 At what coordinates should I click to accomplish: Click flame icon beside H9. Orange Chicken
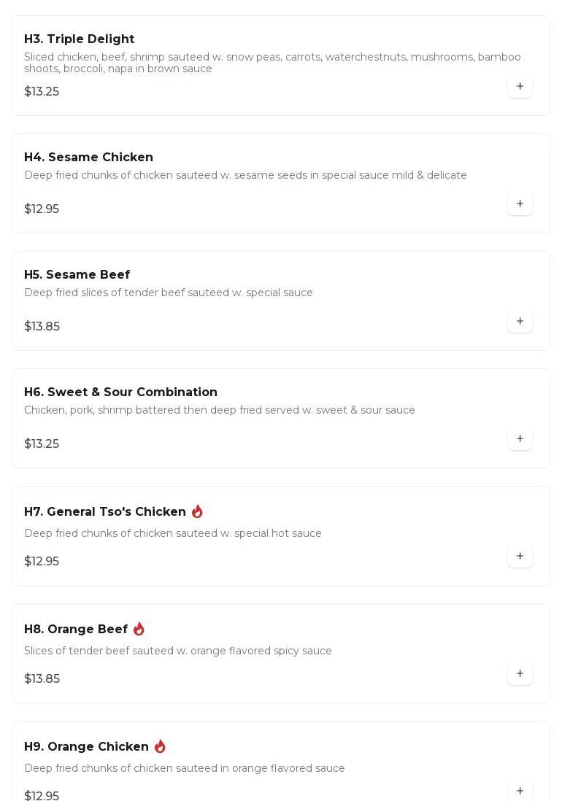pos(160,746)
